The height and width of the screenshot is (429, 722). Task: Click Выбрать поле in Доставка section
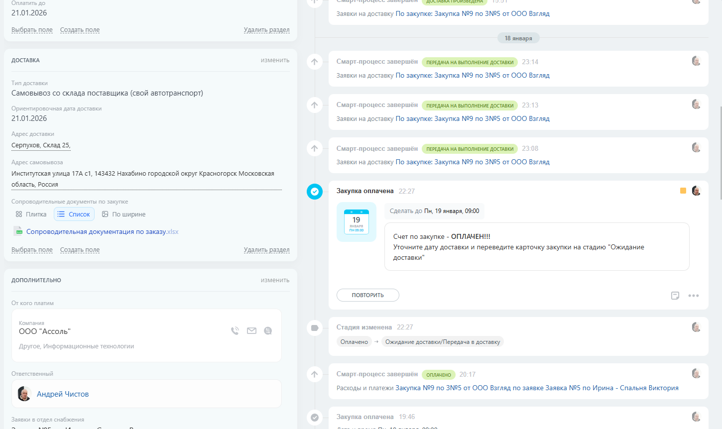[x=32, y=250]
